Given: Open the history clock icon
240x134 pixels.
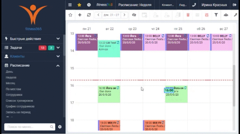Looking at the screenshot, I should point(89,5).
